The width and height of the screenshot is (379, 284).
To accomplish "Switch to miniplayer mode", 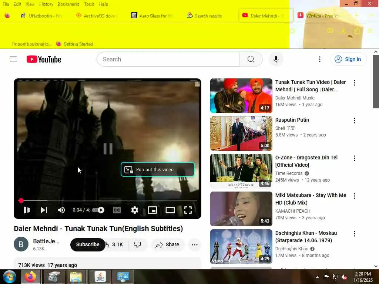I will (x=152, y=210).
